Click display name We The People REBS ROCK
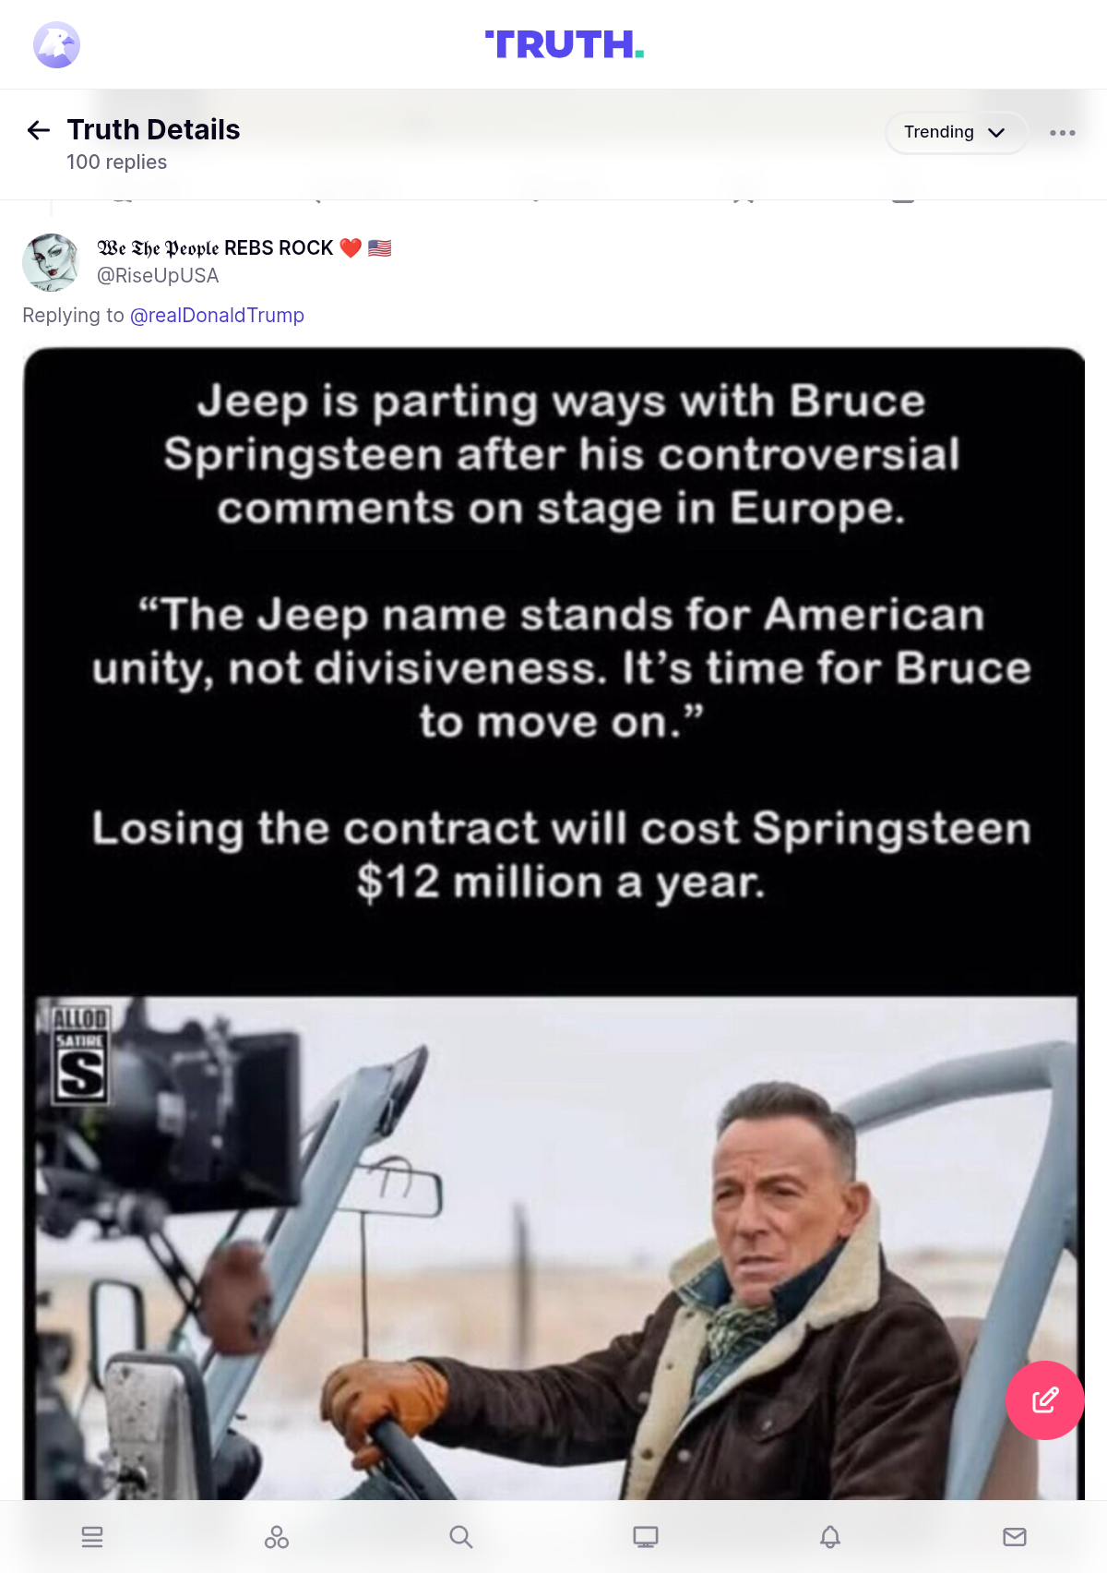The image size is (1107, 1573). pyautogui.click(x=215, y=248)
